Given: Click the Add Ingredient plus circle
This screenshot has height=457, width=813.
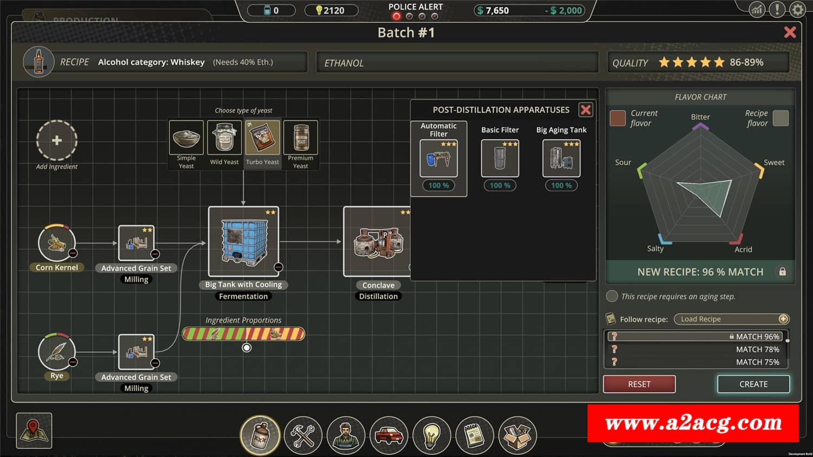Looking at the screenshot, I should tap(57, 140).
